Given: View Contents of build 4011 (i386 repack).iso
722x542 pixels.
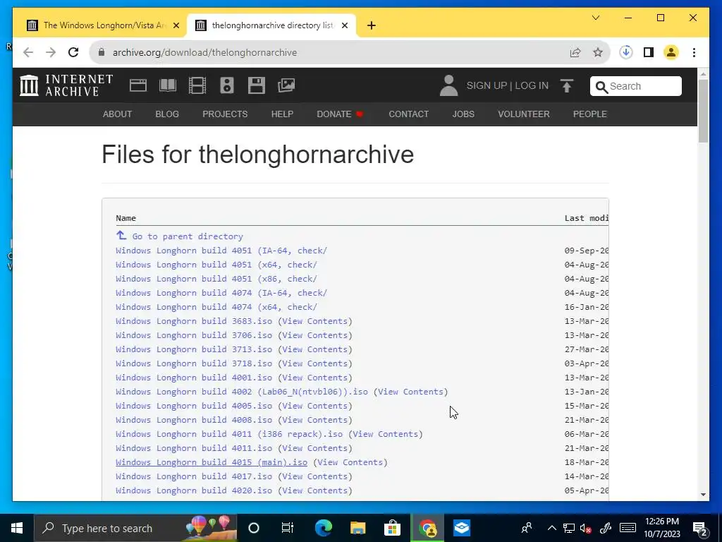Looking at the screenshot, I should (386, 434).
